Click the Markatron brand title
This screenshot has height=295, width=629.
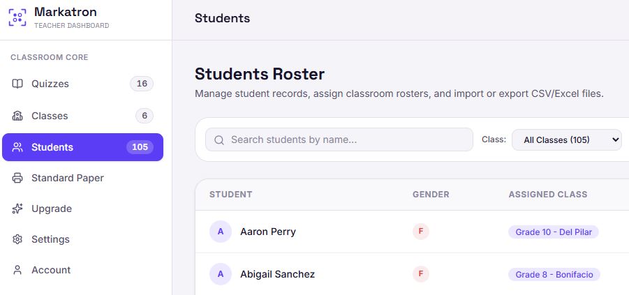coord(66,12)
